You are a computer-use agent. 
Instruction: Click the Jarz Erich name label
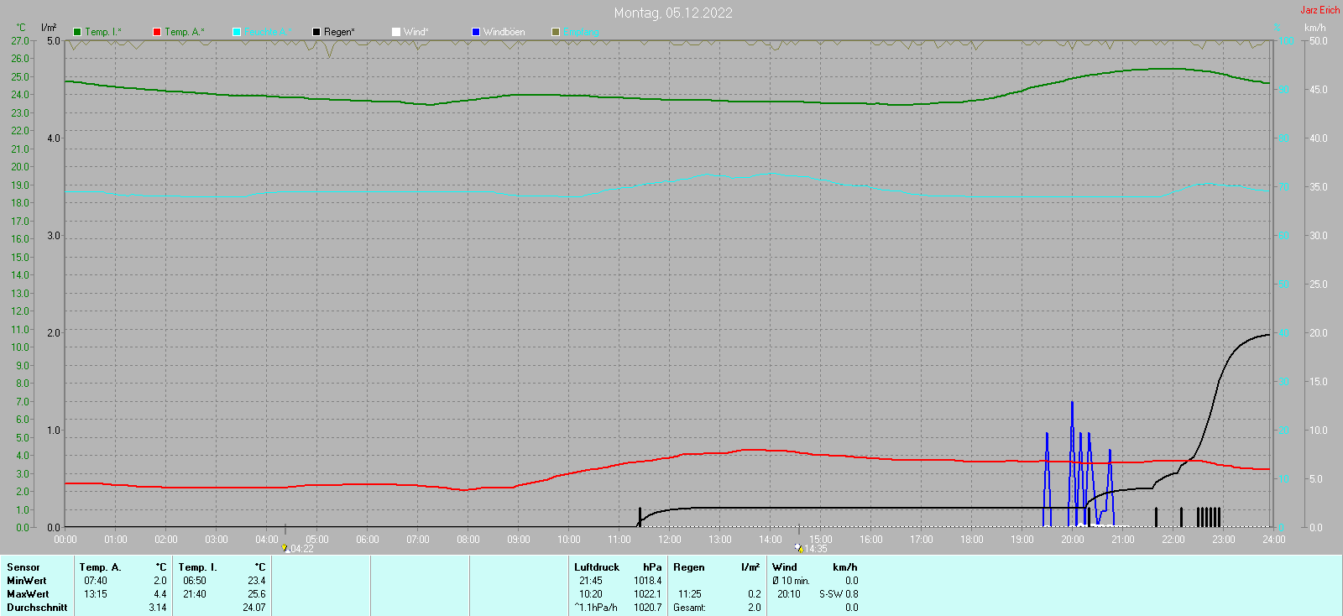(x=1319, y=10)
